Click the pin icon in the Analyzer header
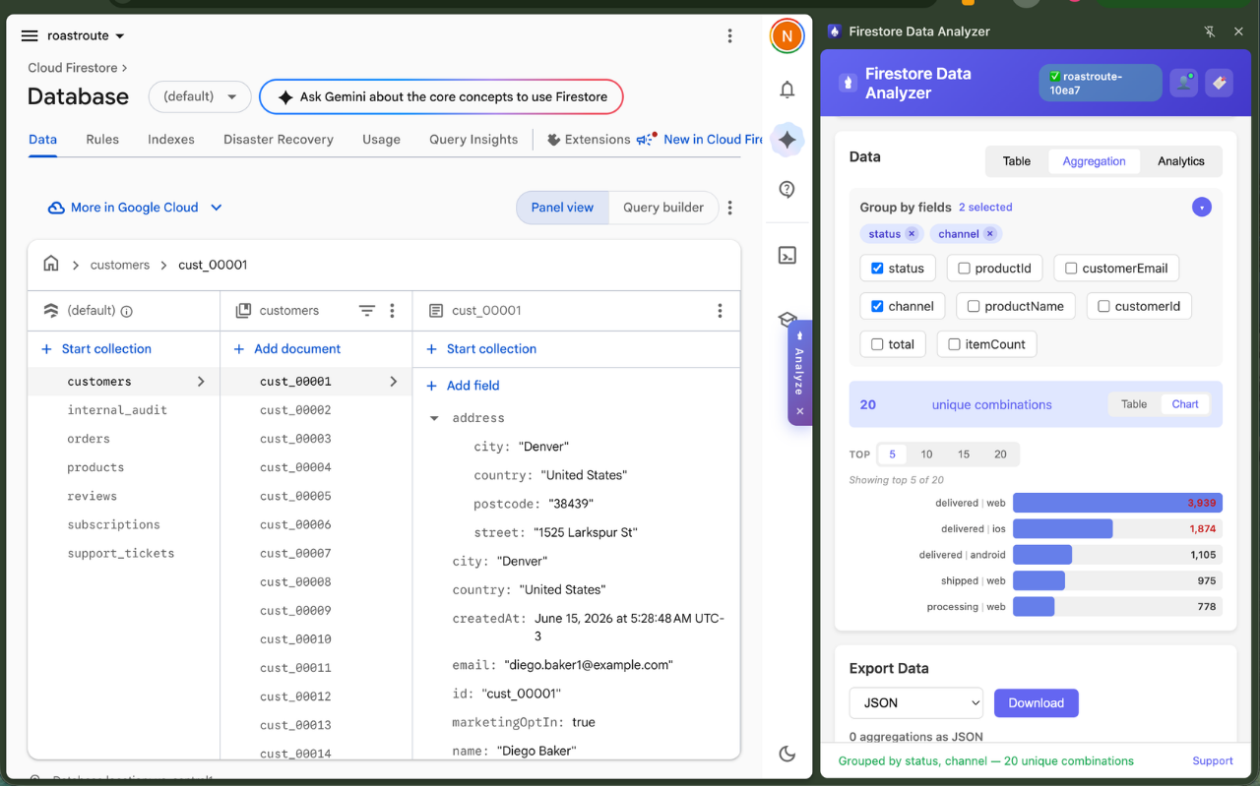Viewport: 1260px width, 787px height. click(x=1210, y=31)
